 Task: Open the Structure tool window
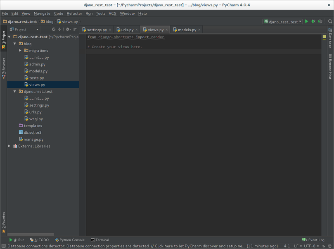pyautogui.click(x=4, y=68)
